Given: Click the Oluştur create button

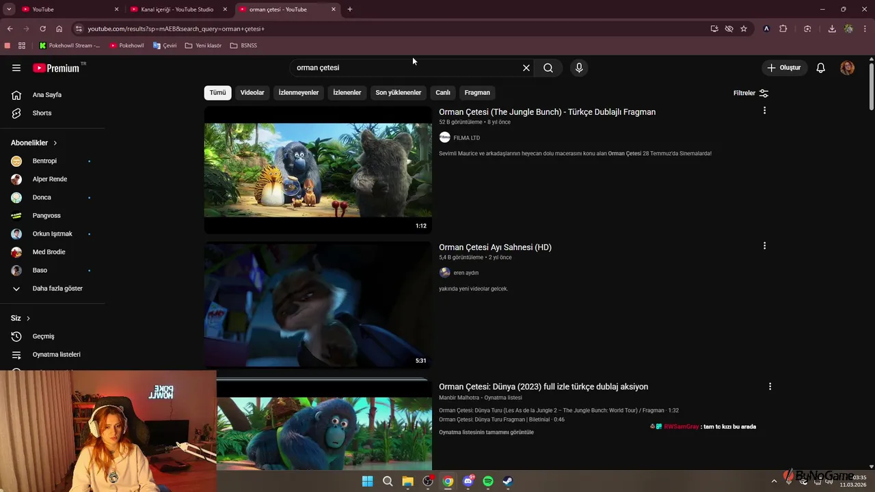Looking at the screenshot, I should point(784,68).
